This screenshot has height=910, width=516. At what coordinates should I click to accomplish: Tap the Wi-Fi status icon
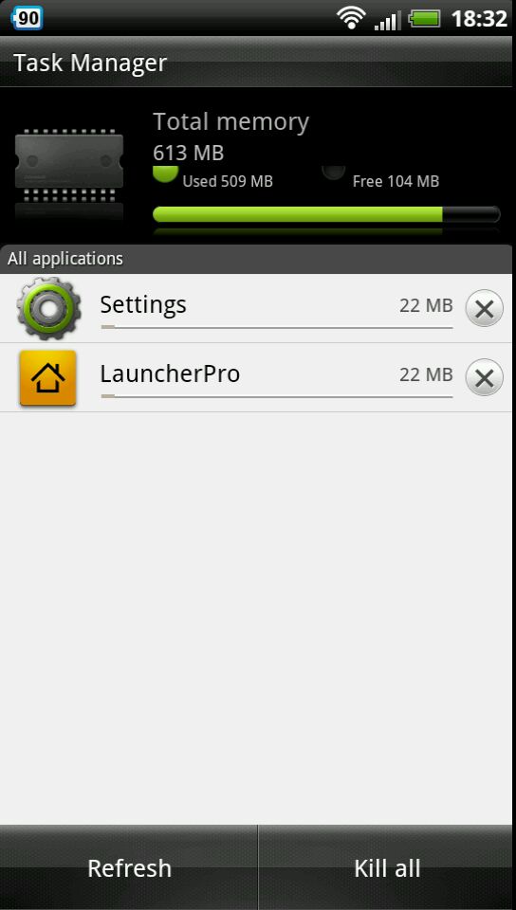(x=351, y=17)
